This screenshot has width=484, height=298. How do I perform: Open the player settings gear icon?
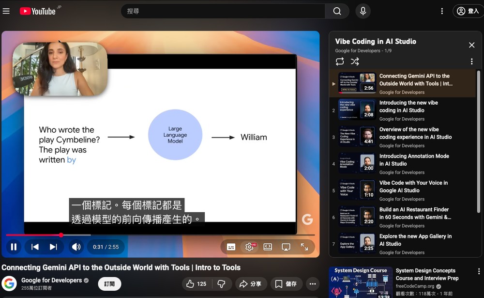pos(249,247)
